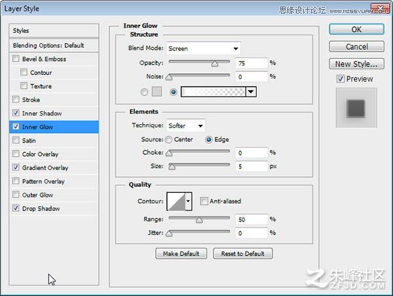Select the solid color radio button
This screenshot has height=296, width=393.
(144, 92)
